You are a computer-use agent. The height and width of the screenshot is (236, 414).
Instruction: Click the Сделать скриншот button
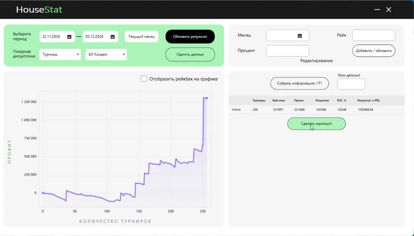316,123
